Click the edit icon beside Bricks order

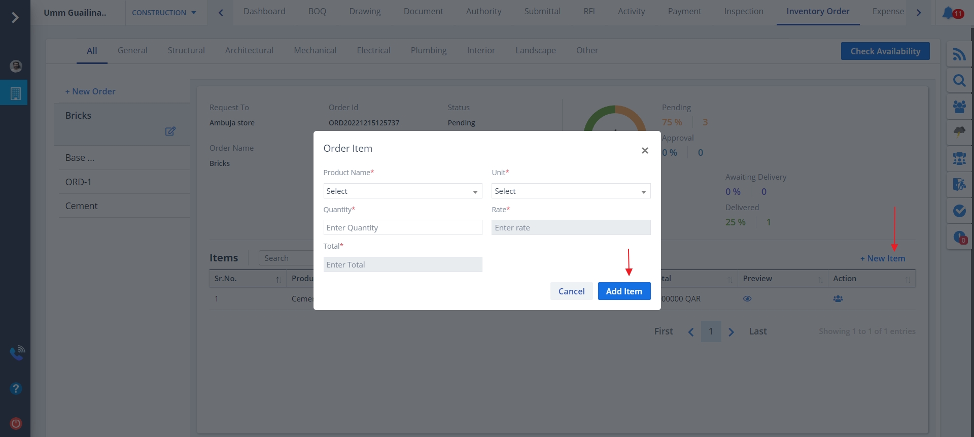pos(170,131)
